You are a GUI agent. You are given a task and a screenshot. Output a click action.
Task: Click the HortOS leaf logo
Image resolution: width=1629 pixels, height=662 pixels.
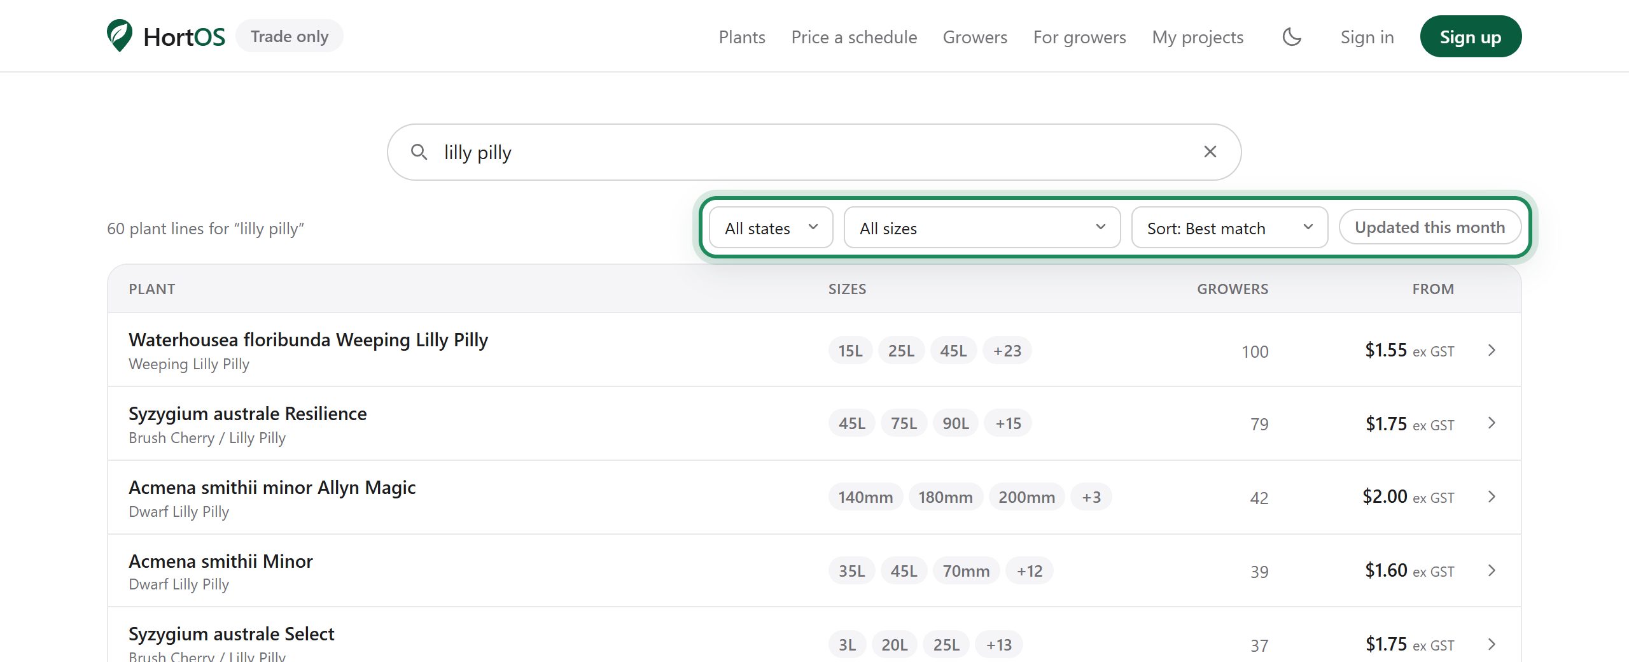pos(120,36)
